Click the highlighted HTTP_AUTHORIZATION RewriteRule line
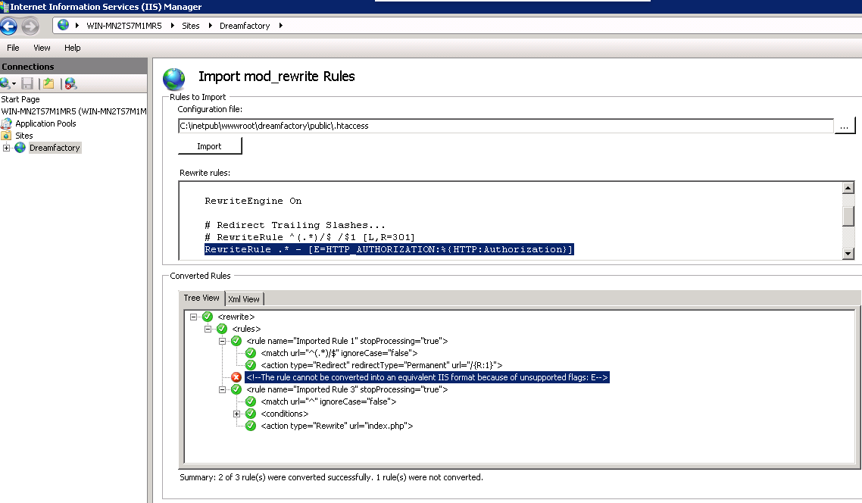This screenshot has width=862, height=503. pyautogui.click(x=389, y=249)
